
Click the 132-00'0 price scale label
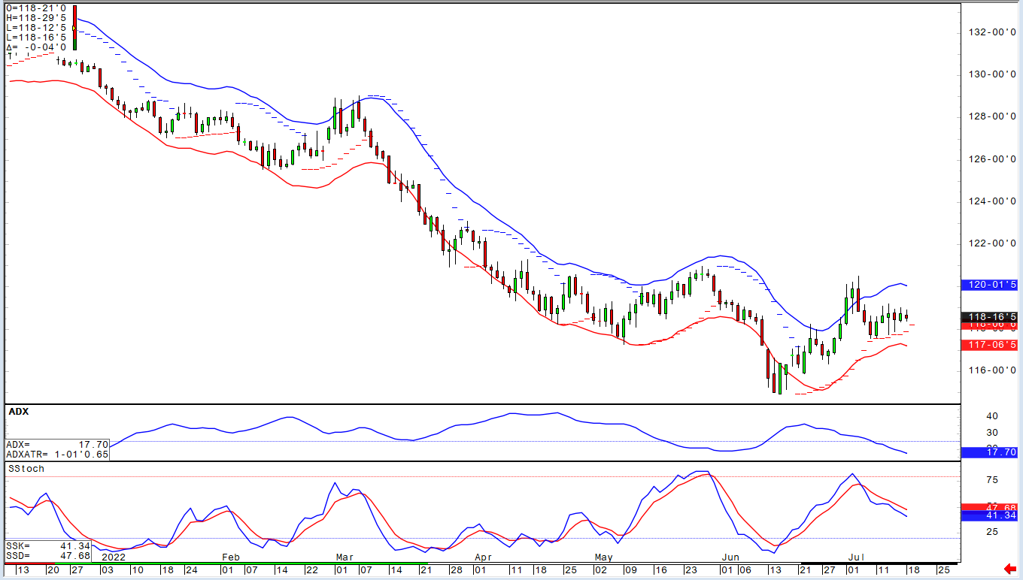pyautogui.click(x=994, y=32)
